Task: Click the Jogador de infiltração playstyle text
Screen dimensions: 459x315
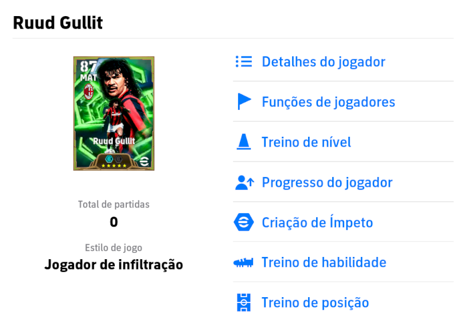Action: pos(114,264)
